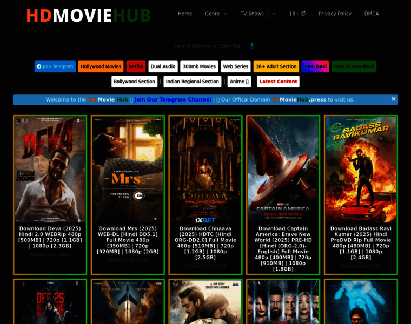View the Latest Content button
411x324 pixels.
(278, 82)
